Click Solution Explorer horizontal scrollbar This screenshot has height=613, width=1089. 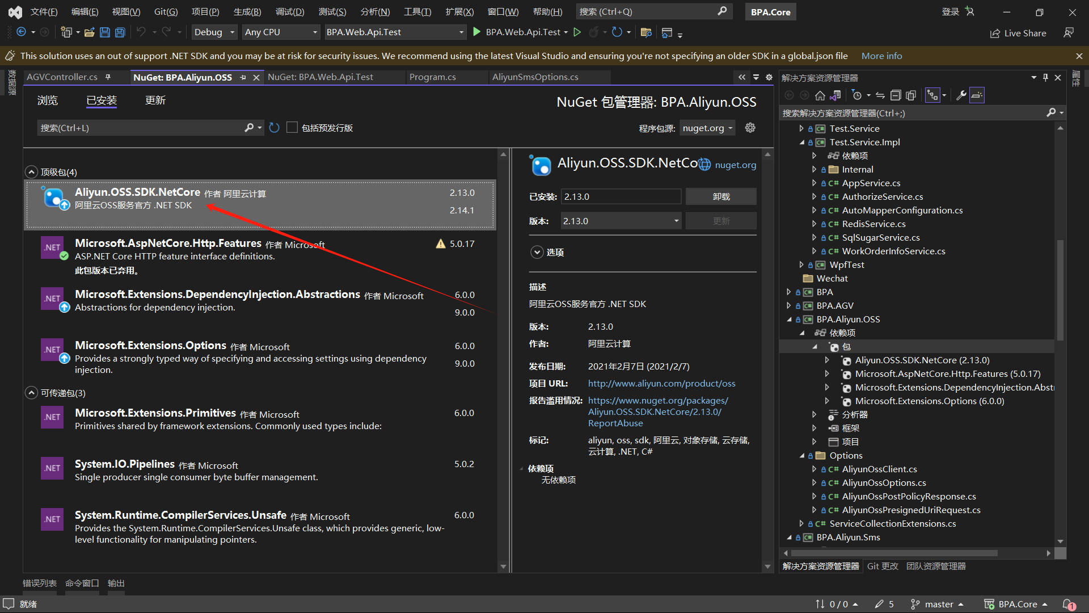point(894,553)
